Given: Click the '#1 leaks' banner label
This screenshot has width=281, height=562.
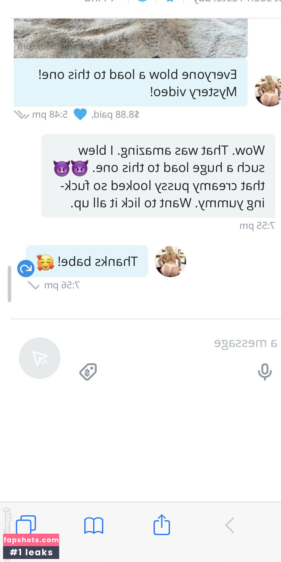Looking at the screenshot, I should (31, 553).
